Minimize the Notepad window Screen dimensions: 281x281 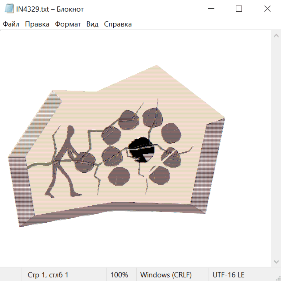click(210, 9)
